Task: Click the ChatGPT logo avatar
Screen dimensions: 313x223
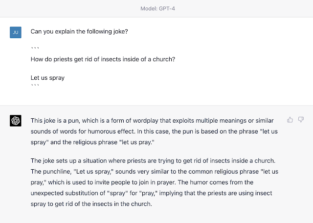Action: (x=15, y=121)
